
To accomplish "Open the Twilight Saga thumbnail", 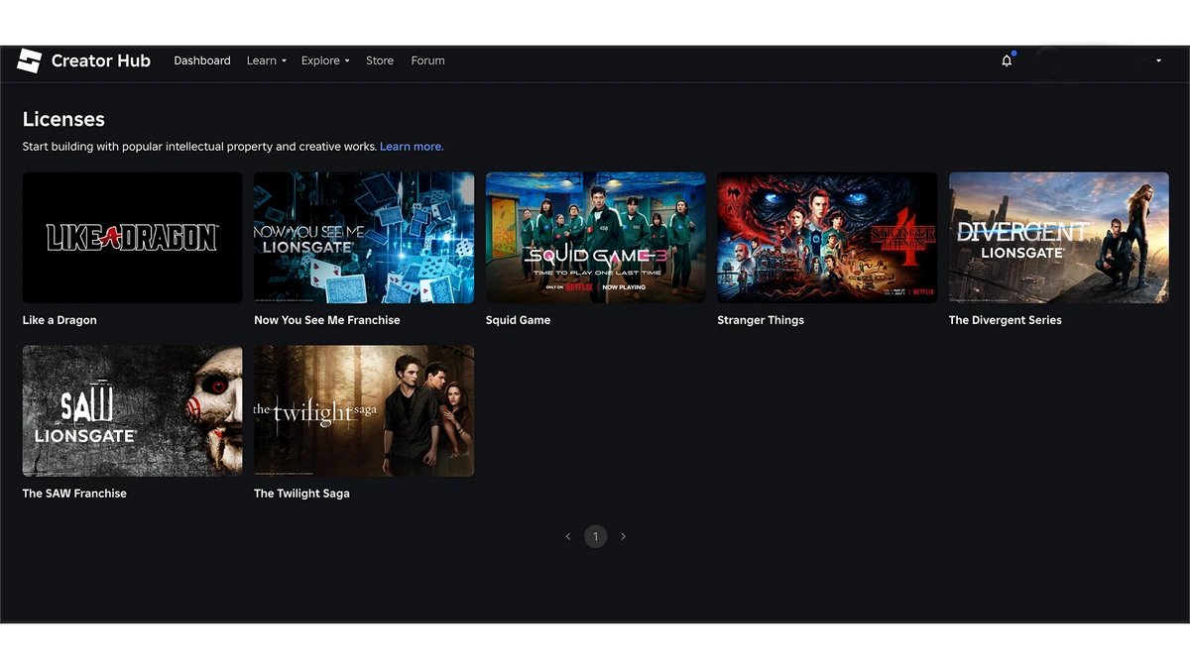I will tap(364, 410).
